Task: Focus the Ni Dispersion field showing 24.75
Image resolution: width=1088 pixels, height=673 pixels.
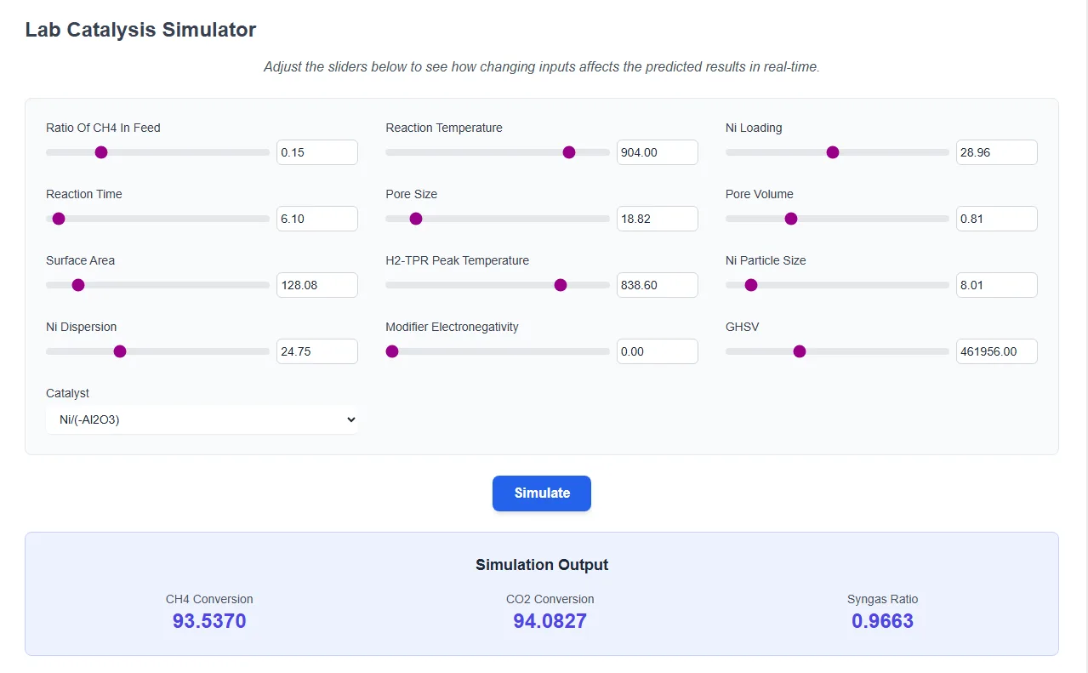Action: (317, 351)
